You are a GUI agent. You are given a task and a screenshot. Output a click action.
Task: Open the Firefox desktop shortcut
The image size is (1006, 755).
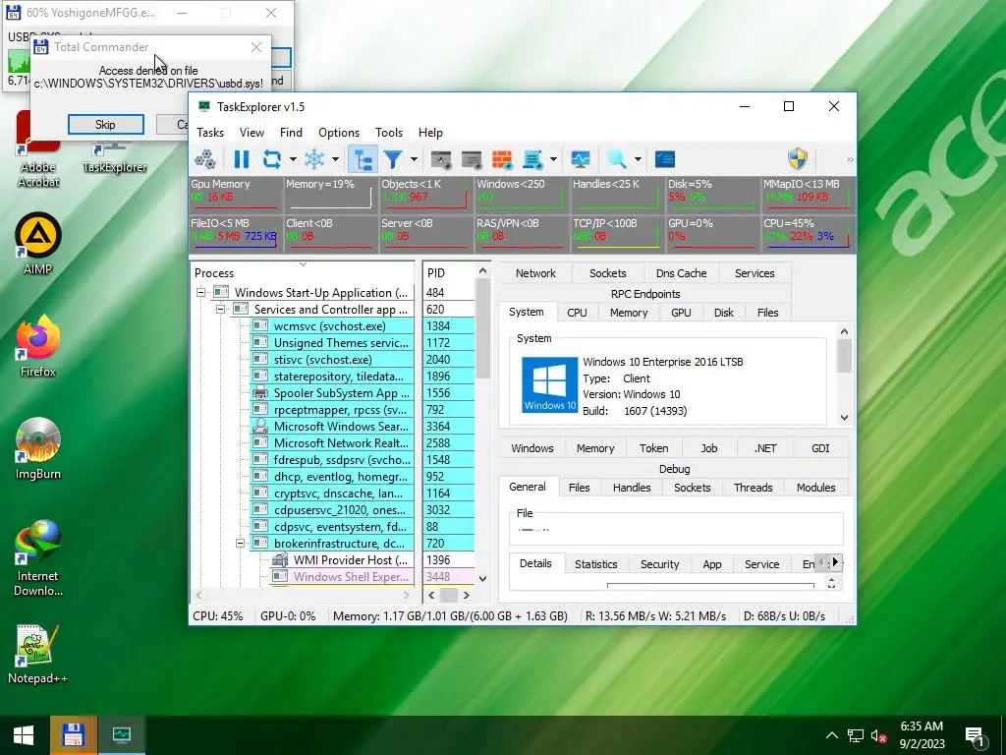[x=38, y=347]
